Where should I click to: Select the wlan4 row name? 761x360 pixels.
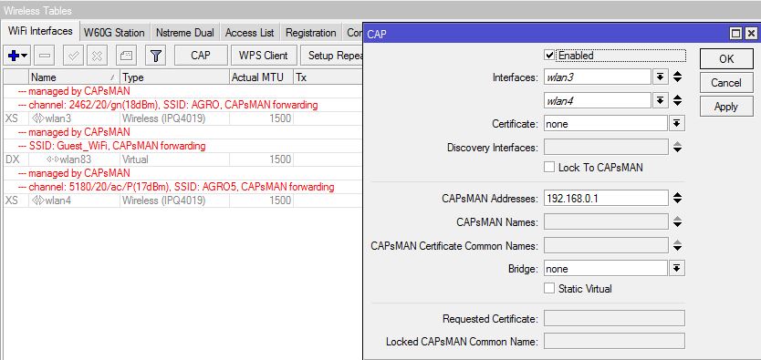tap(58, 201)
